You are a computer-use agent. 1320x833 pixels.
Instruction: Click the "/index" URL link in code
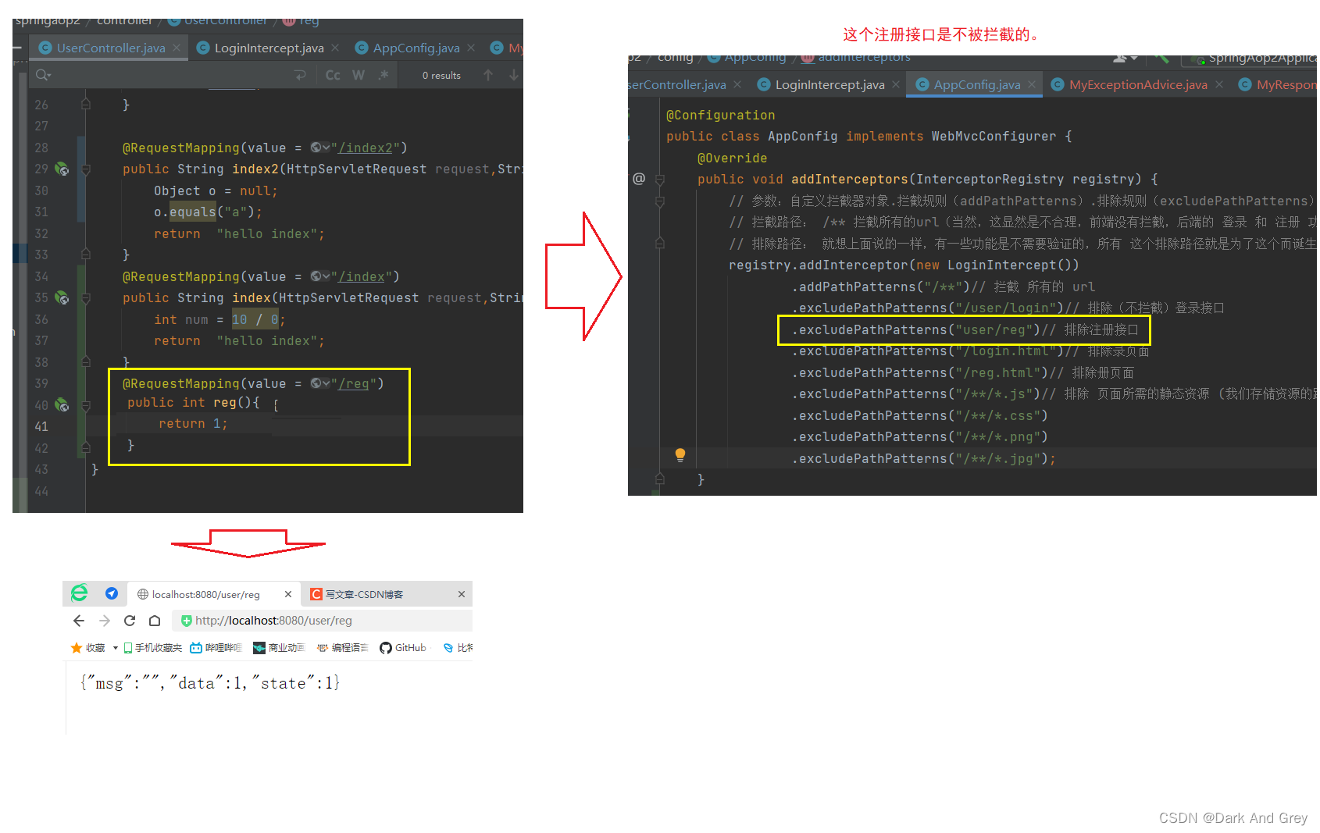362,276
